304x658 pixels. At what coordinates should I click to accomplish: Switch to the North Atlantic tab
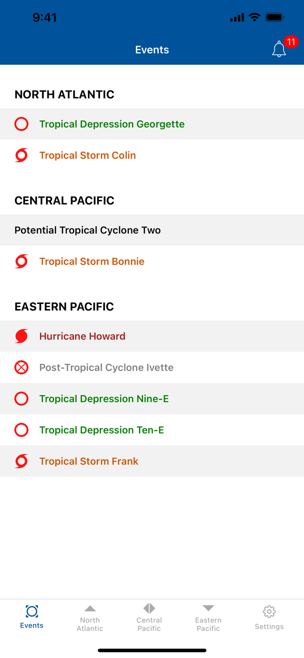tap(90, 617)
